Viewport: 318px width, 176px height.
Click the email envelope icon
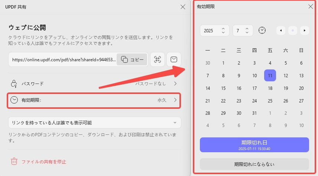[174, 59]
